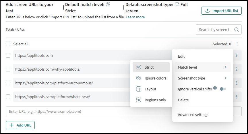Expand the Match level submenu
The height and width of the screenshot is (134, 248).
pyautogui.click(x=202, y=67)
